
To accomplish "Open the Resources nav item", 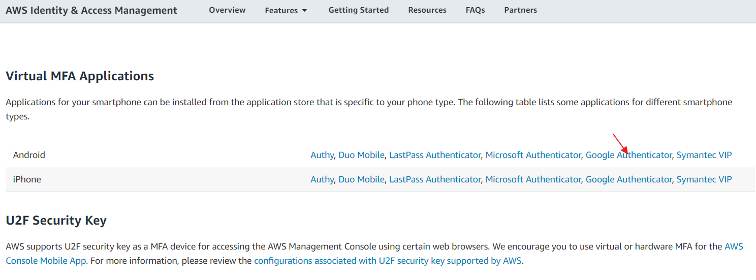I will (x=427, y=10).
